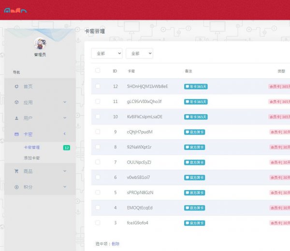290x251 pixels.
Task: Check the box for row ID 9
Action: 98,132
